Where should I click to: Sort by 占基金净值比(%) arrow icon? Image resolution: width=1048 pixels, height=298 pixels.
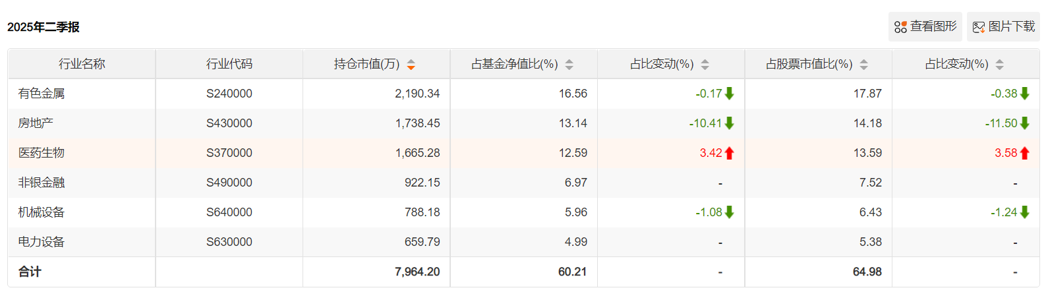(x=569, y=65)
